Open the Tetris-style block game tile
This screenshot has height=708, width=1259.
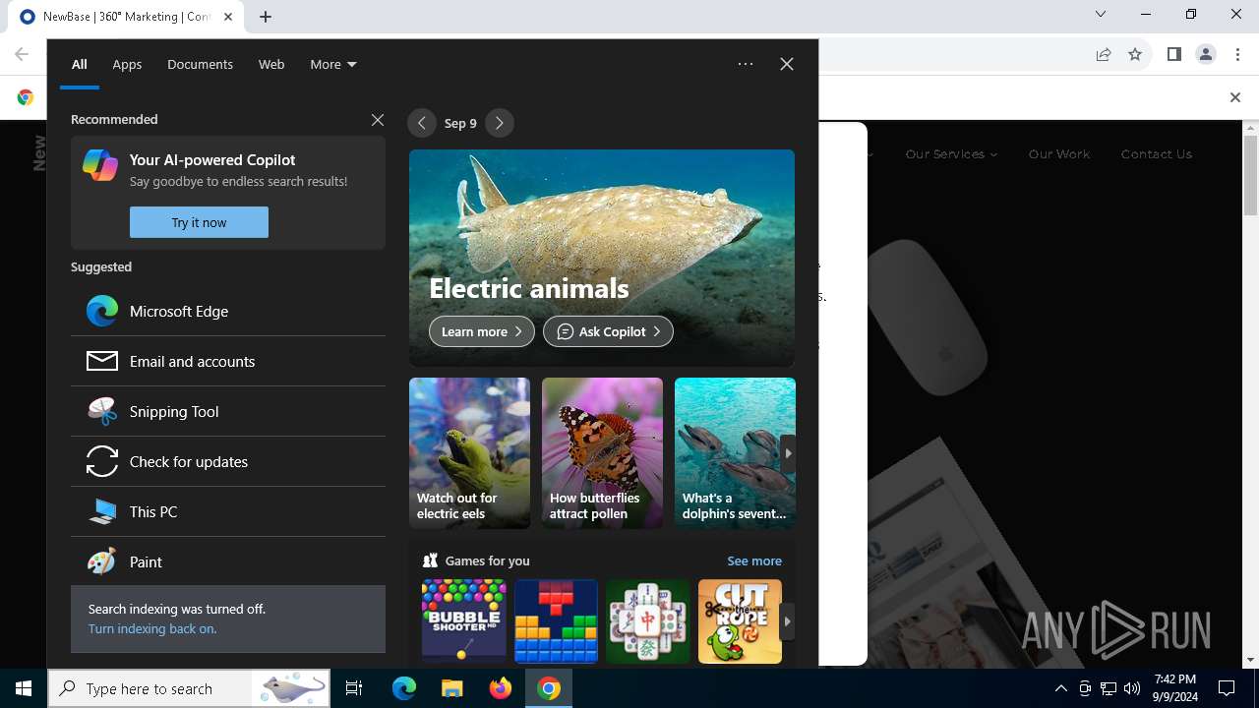(556, 620)
